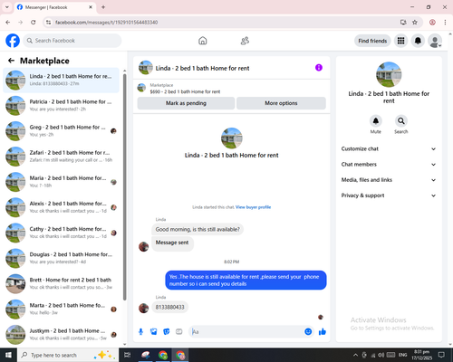Viewport: 453px width, 362px height.
Task: Open the emoji picker in message box
Action: tap(308, 331)
